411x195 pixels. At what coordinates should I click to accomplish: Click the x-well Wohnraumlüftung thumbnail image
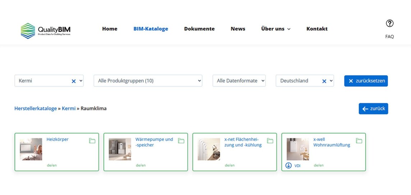pyautogui.click(x=298, y=149)
